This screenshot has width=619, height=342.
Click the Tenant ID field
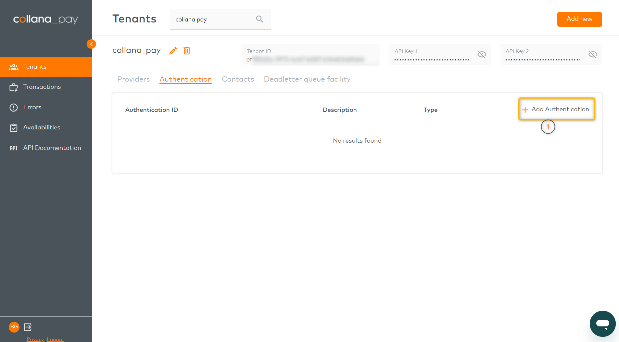coord(310,55)
